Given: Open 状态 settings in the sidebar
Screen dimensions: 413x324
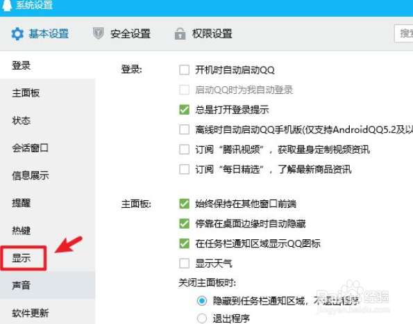Looking at the screenshot, I should (x=47, y=120).
